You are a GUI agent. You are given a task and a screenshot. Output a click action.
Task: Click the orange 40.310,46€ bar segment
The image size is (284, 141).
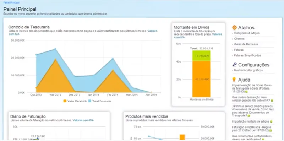pos(201,79)
